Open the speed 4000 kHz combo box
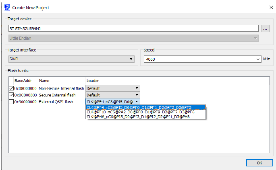 pos(203,59)
